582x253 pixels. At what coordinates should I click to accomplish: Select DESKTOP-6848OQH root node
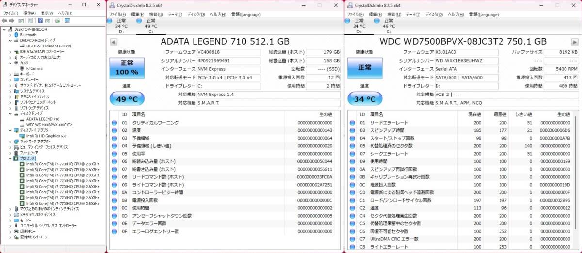click(30, 29)
